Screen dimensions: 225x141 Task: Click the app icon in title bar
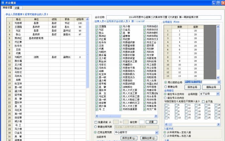pos(3,3)
